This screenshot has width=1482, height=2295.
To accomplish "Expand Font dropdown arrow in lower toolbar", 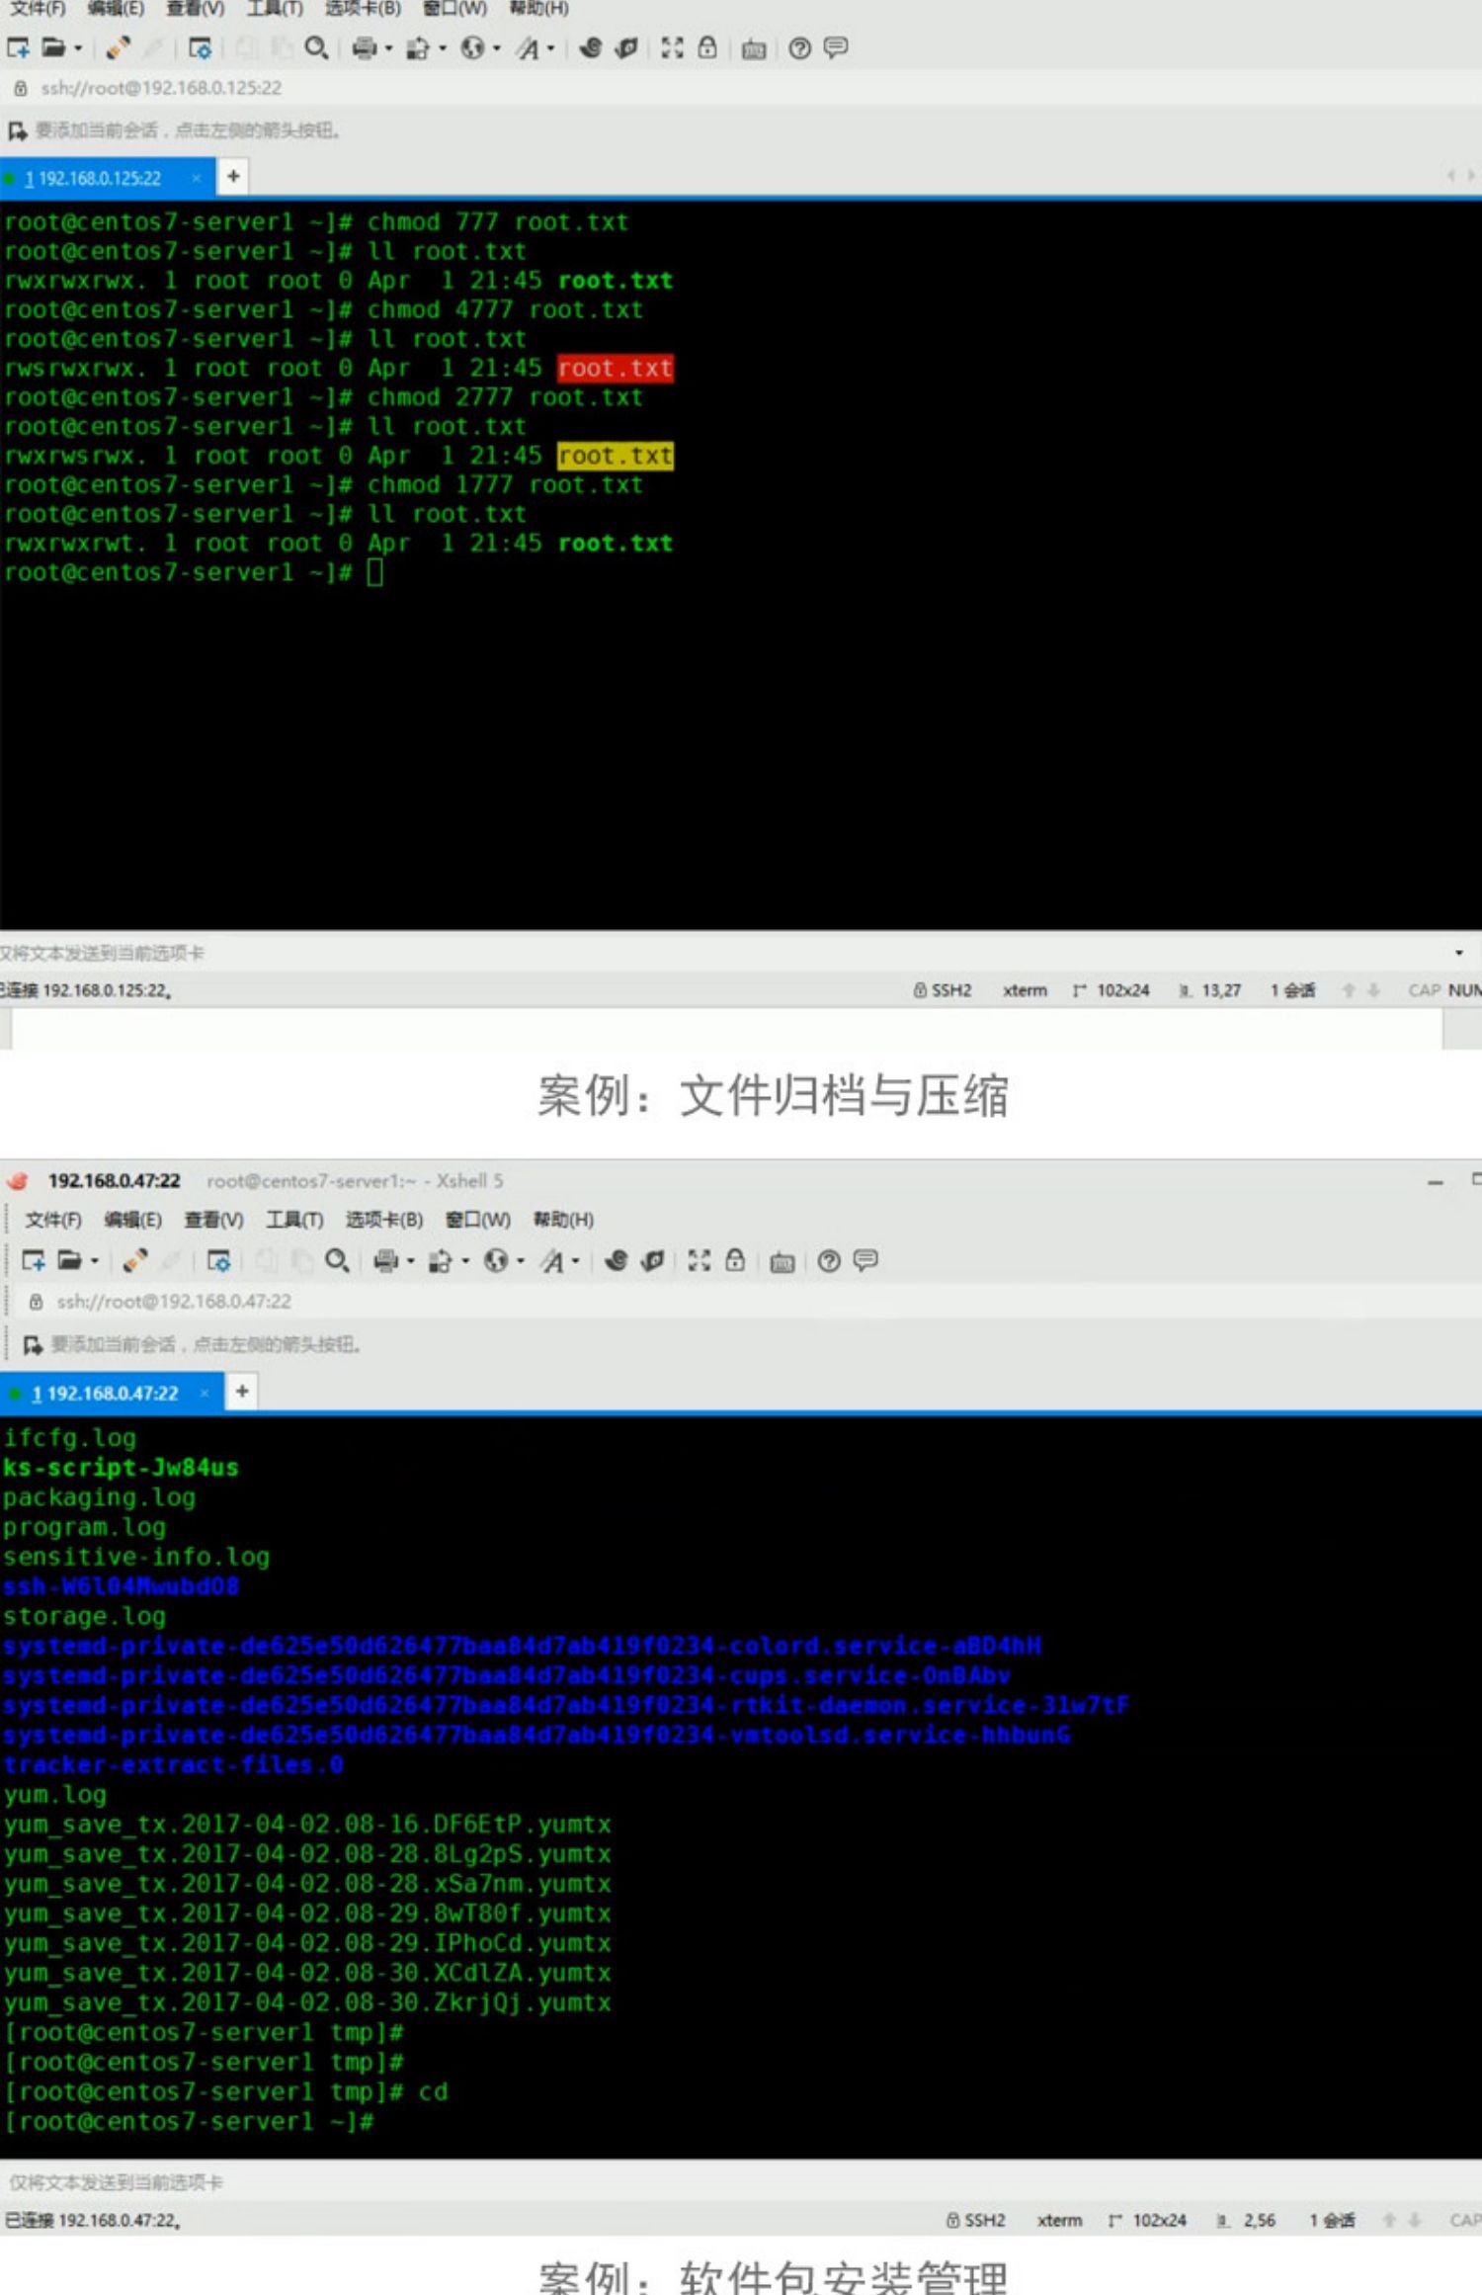I will pyautogui.click(x=576, y=1261).
